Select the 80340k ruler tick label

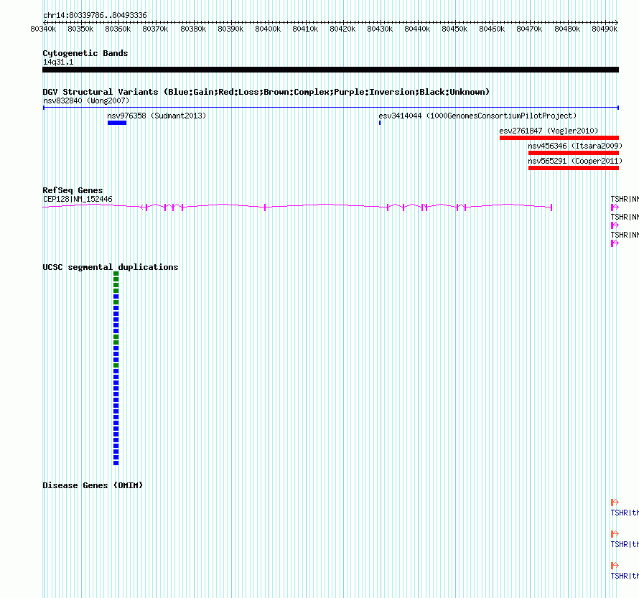click(43, 29)
